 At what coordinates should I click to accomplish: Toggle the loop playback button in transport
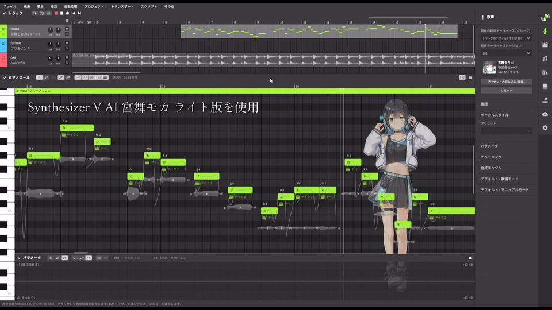click(x=41, y=13)
